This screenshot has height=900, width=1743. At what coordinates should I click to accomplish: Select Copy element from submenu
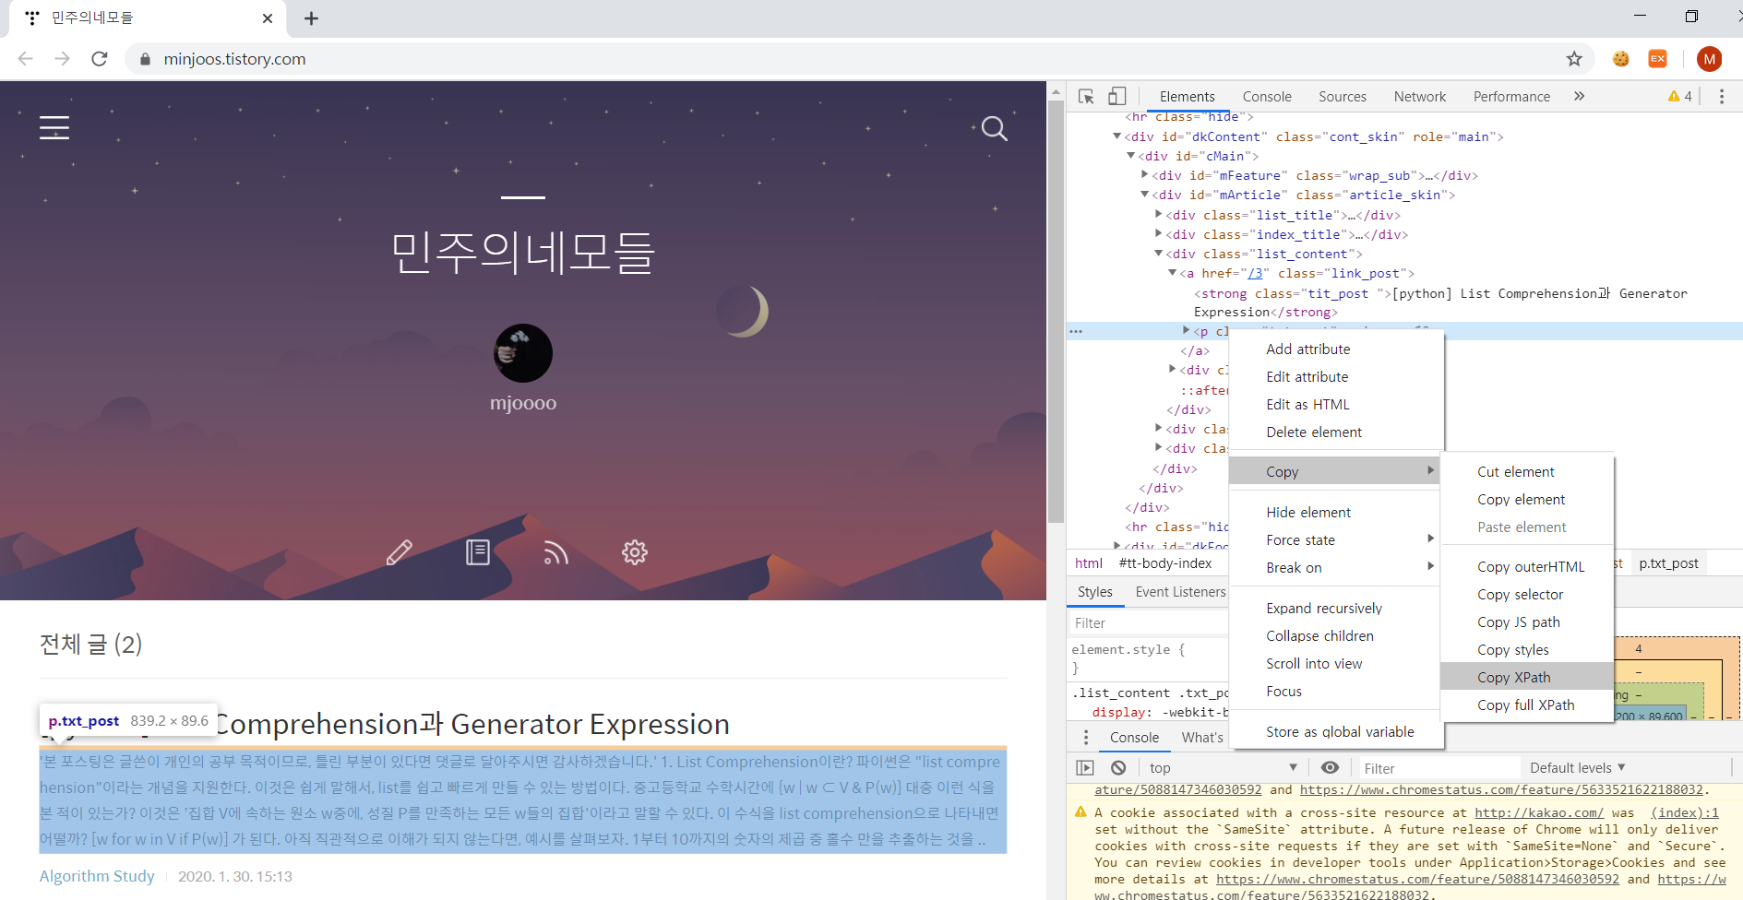(x=1527, y=499)
